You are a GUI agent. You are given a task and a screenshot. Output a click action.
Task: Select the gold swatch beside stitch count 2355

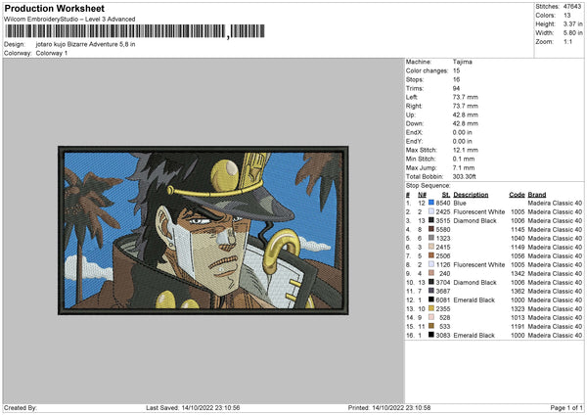(431, 308)
